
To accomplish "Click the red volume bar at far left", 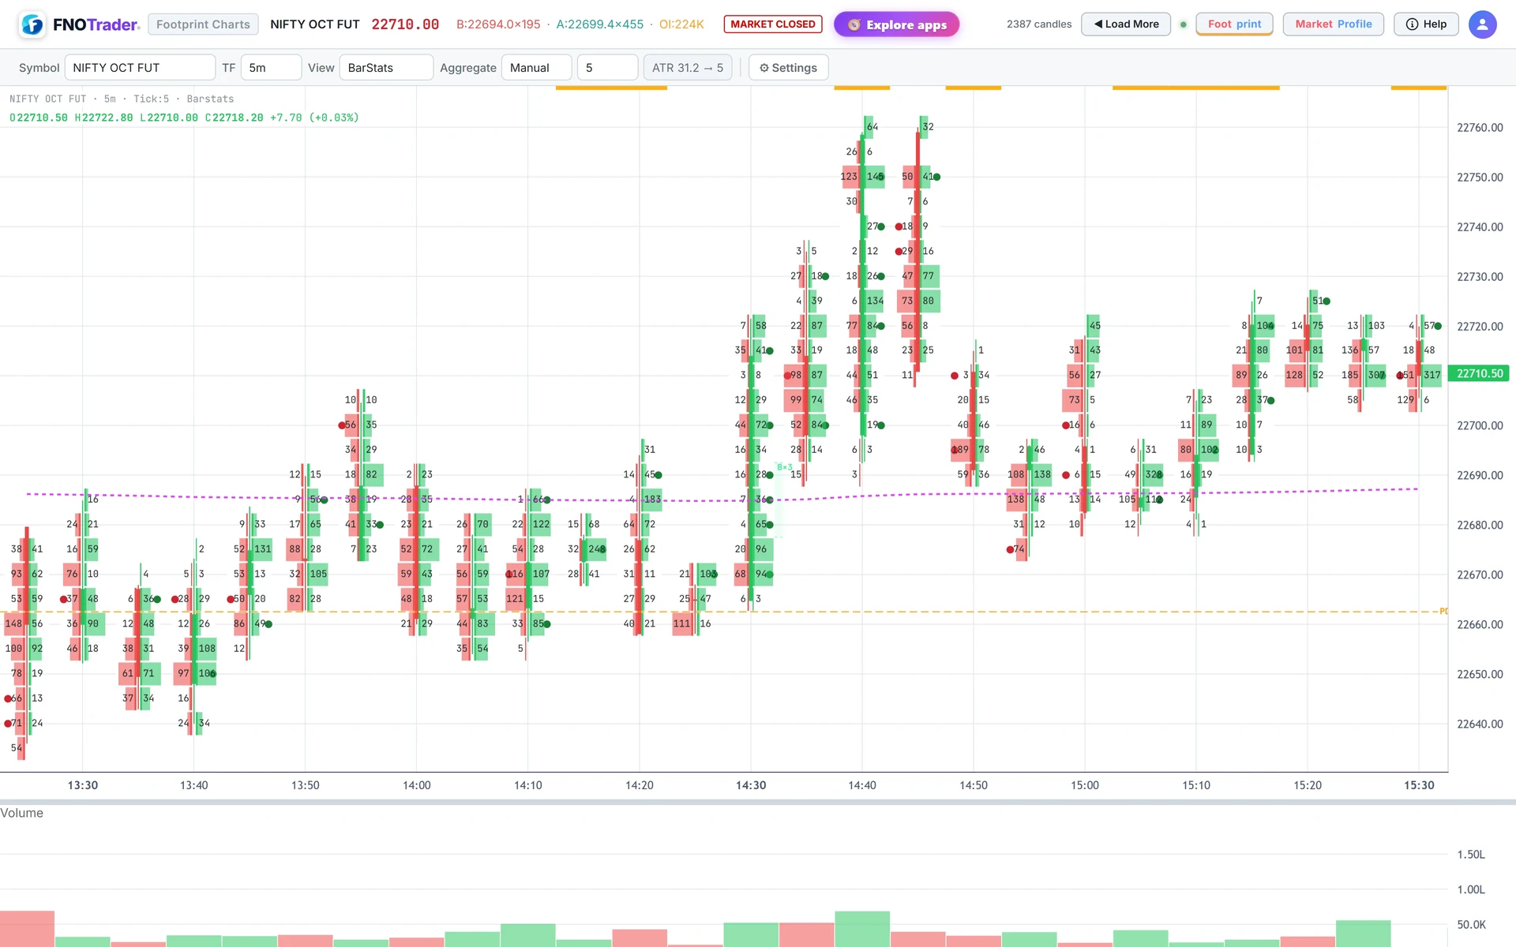I will (x=27, y=929).
